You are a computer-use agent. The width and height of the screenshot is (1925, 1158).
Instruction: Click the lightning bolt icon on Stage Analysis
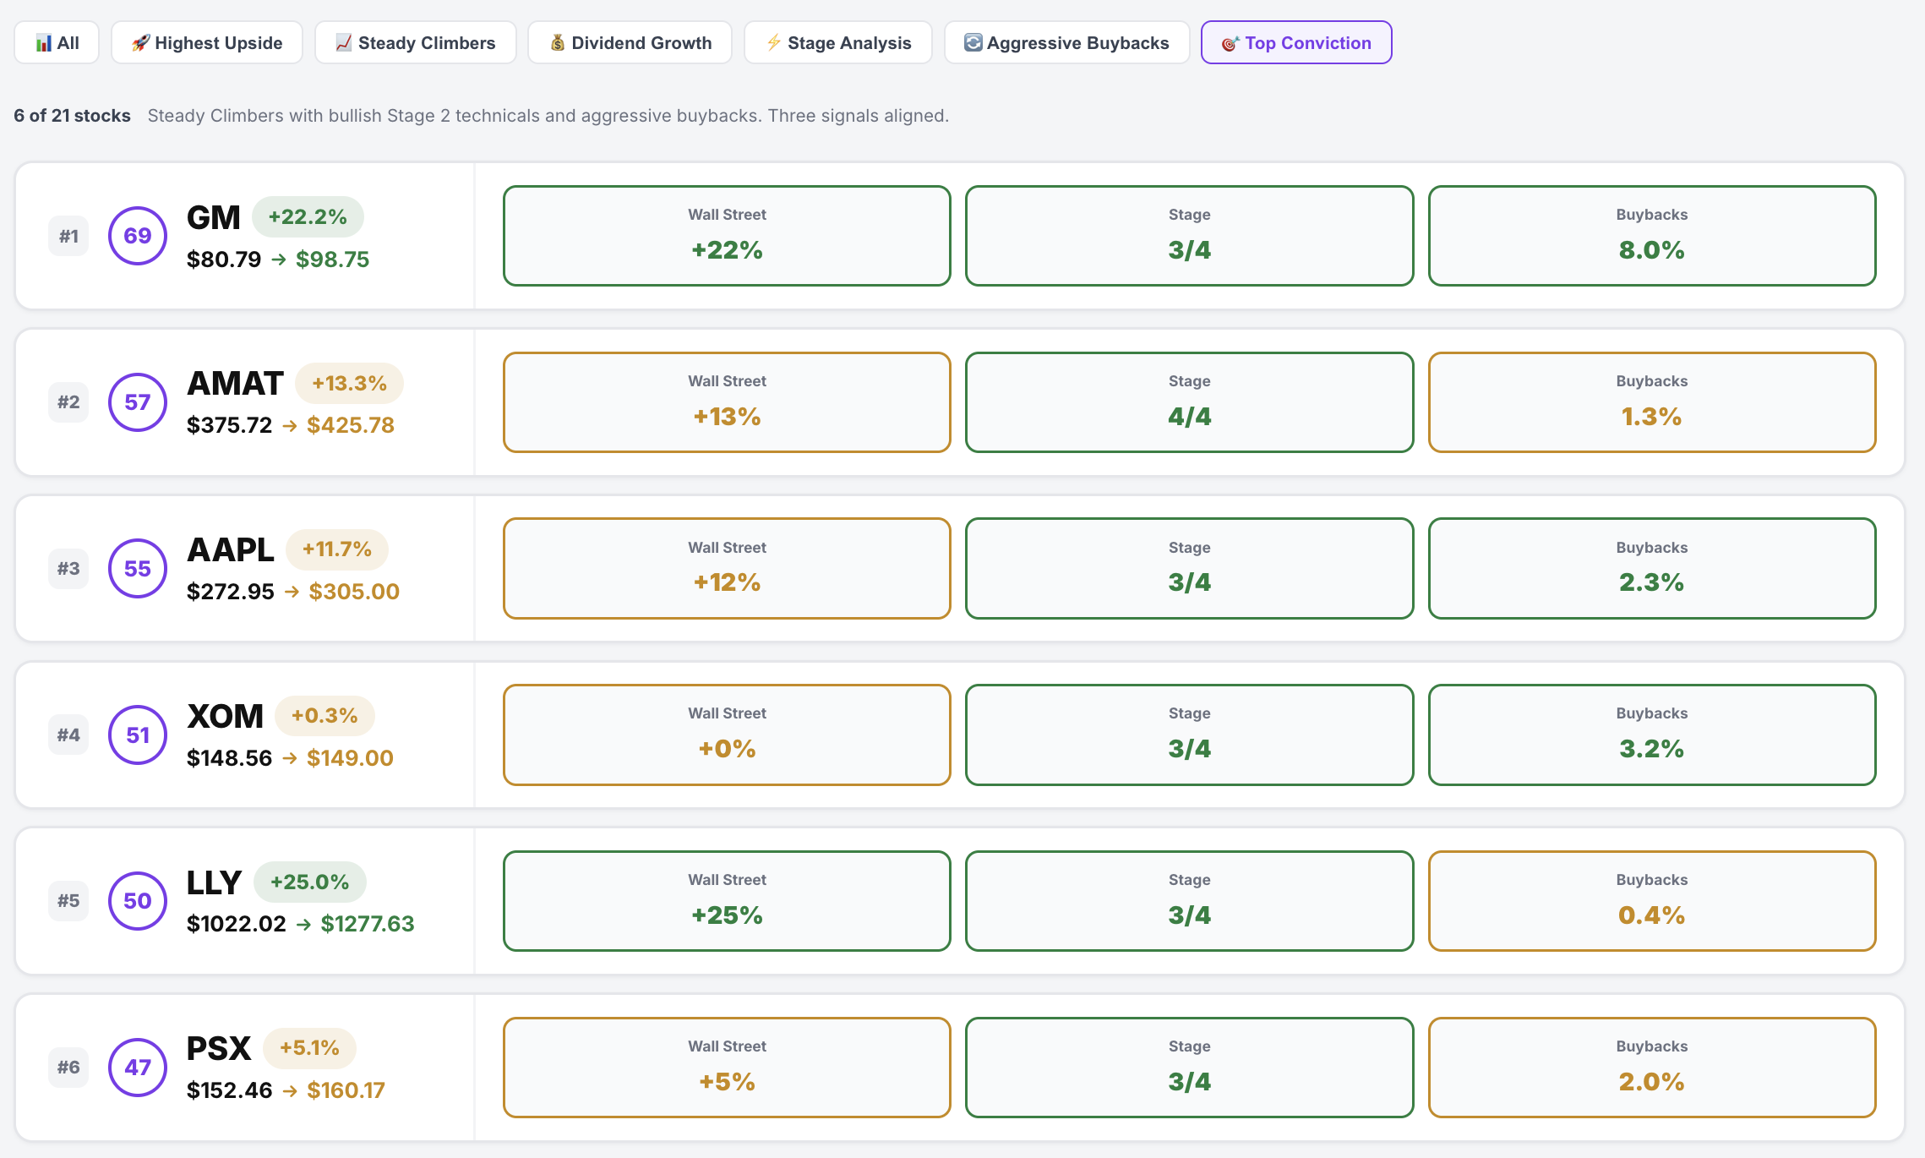[x=773, y=42]
